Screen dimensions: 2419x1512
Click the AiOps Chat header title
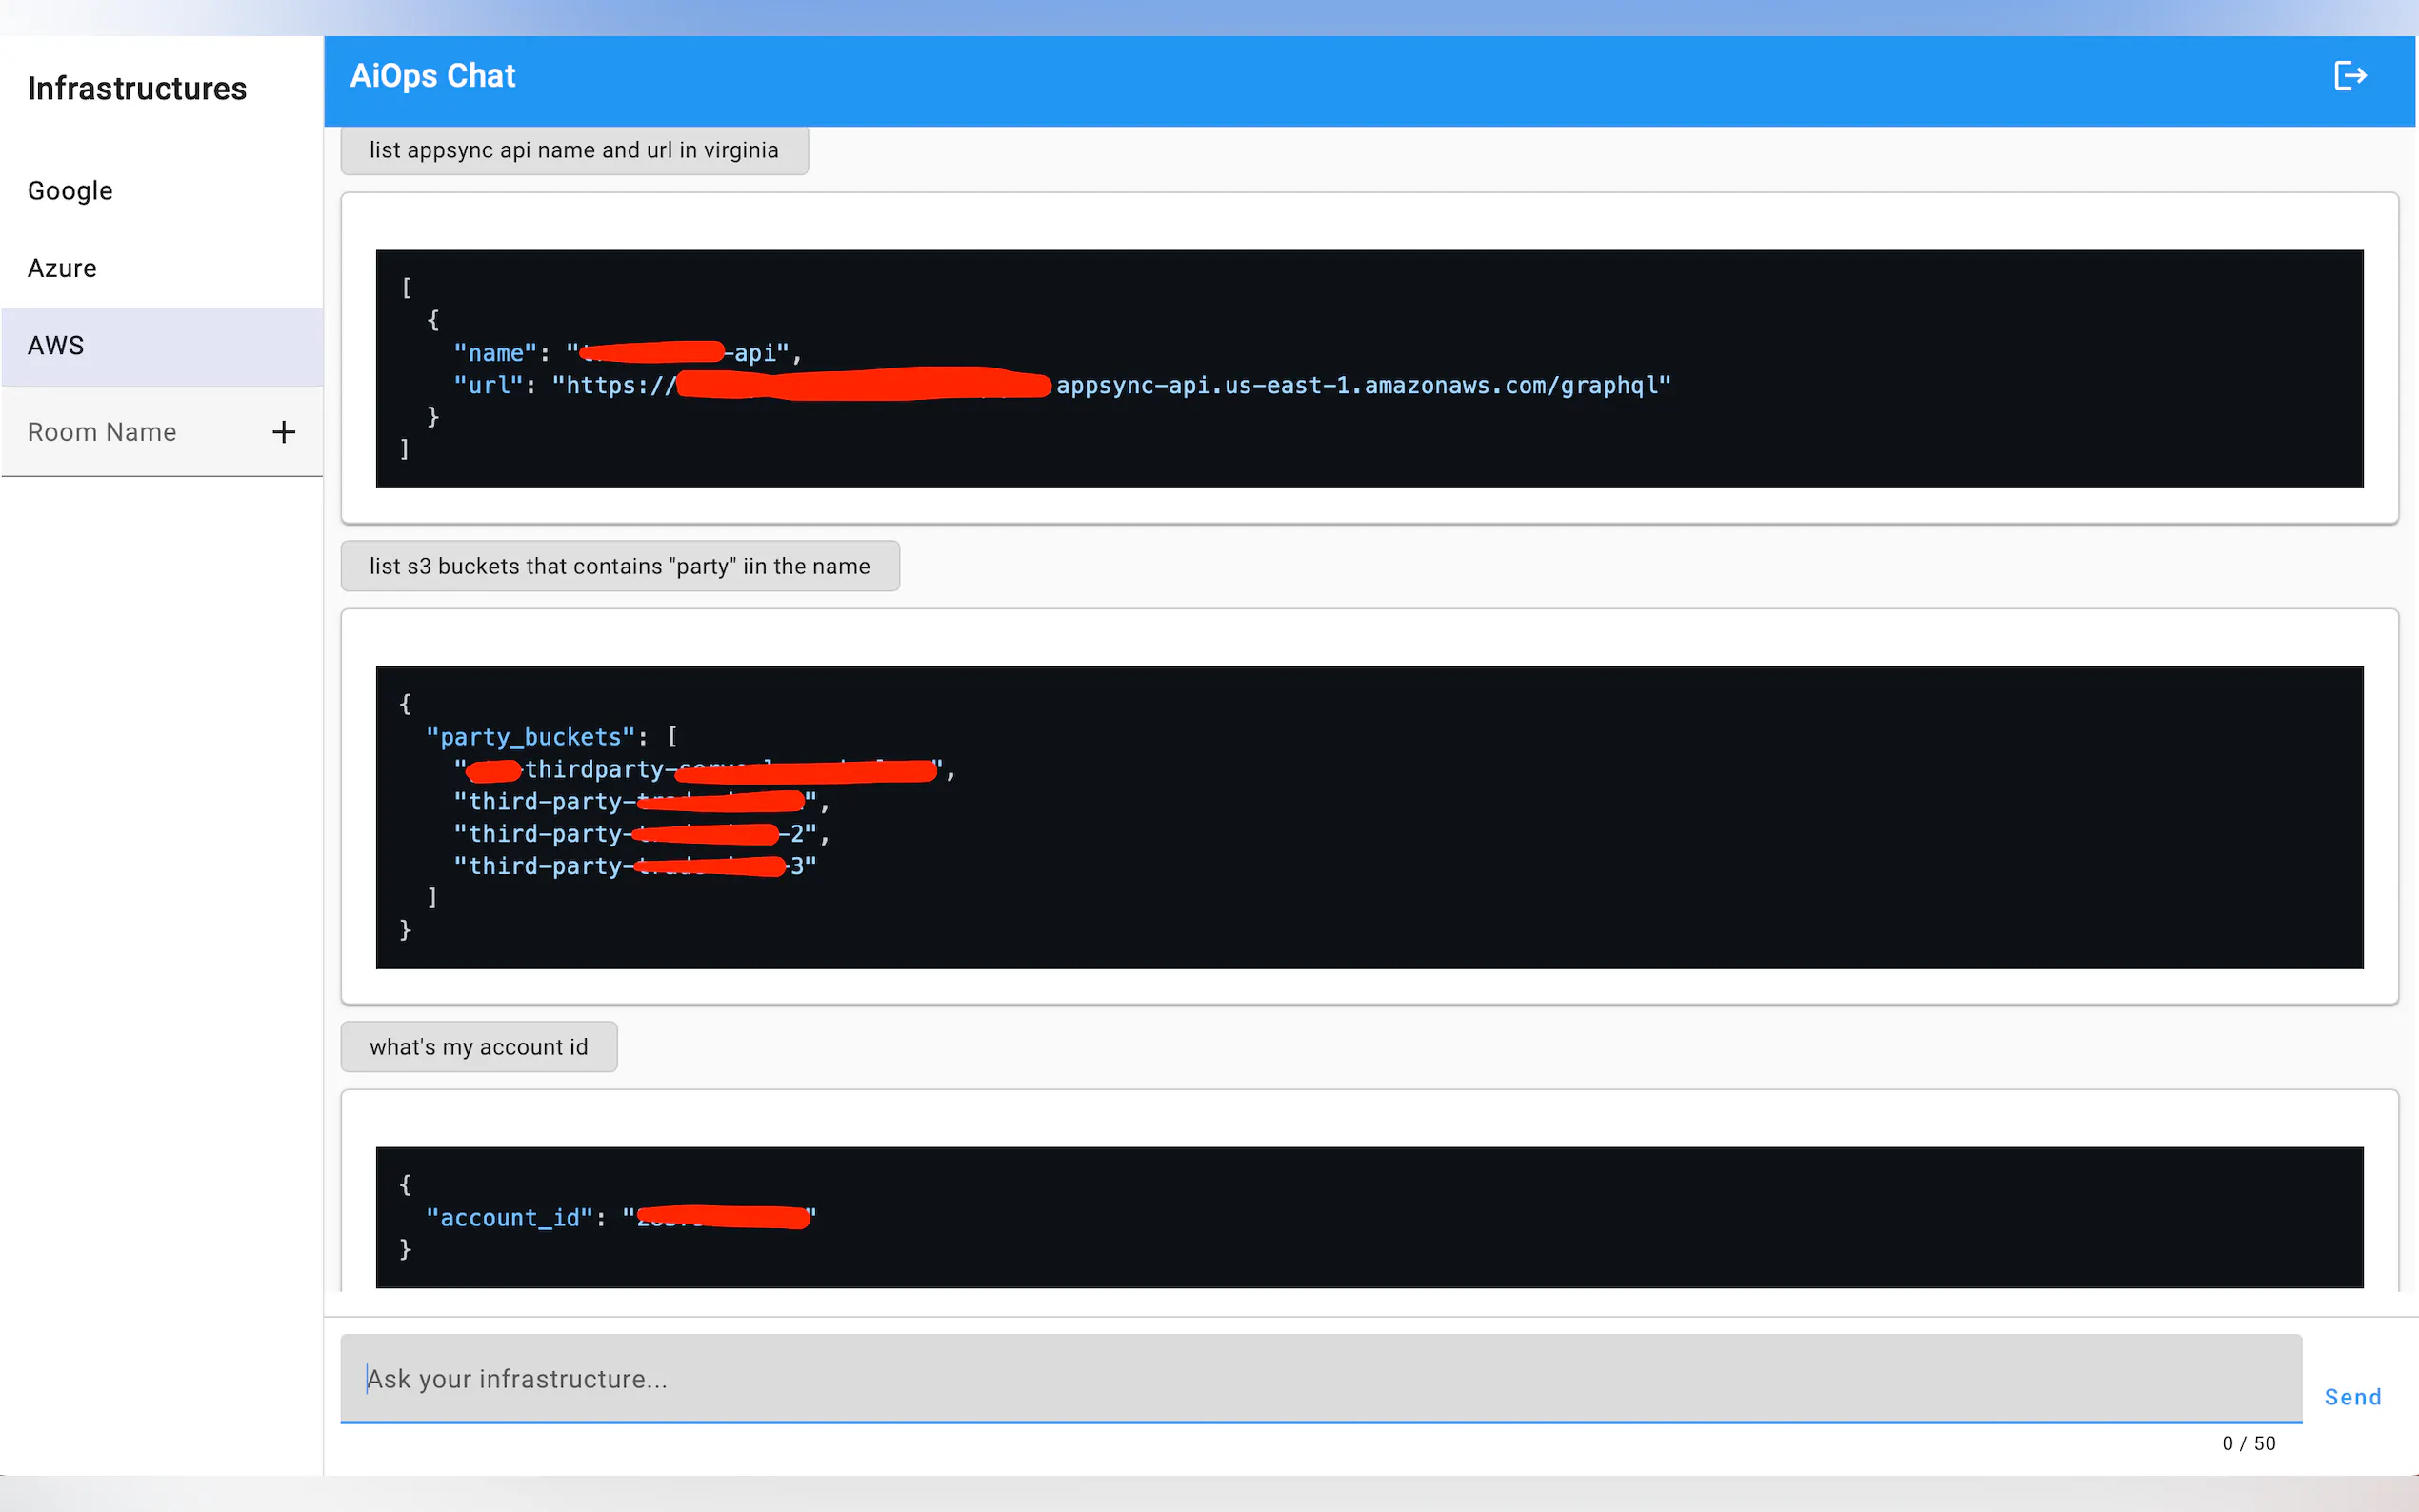click(x=432, y=76)
